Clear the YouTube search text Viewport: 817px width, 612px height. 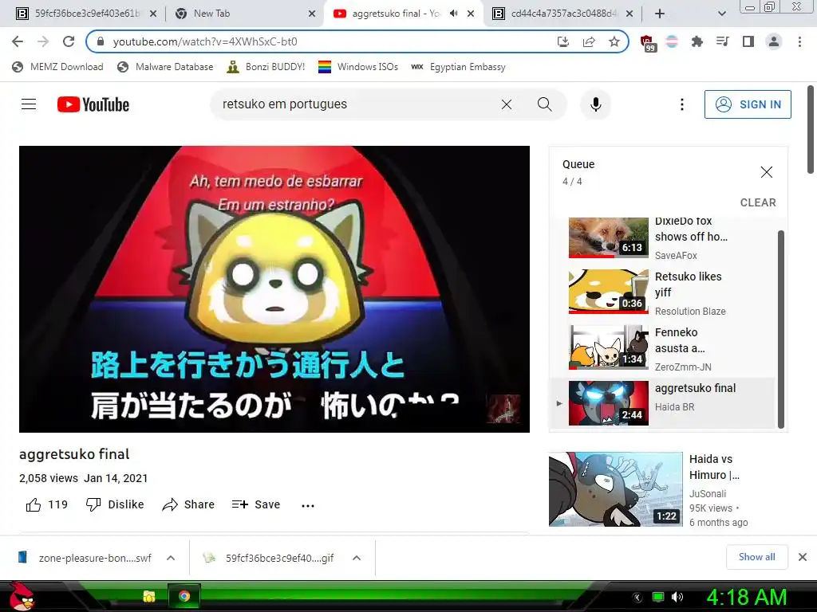point(506,104)
